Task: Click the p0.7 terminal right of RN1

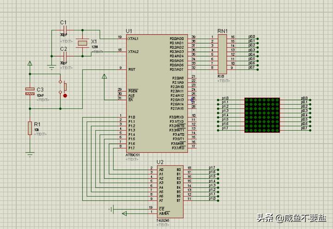Action: point(252,68)
